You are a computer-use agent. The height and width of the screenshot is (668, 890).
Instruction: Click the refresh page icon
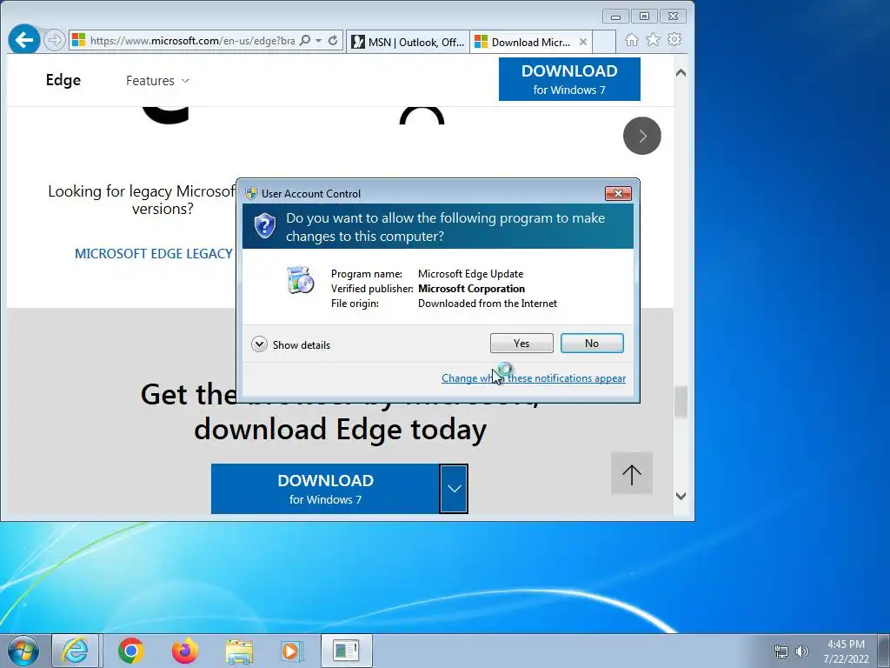click(333, 40)
